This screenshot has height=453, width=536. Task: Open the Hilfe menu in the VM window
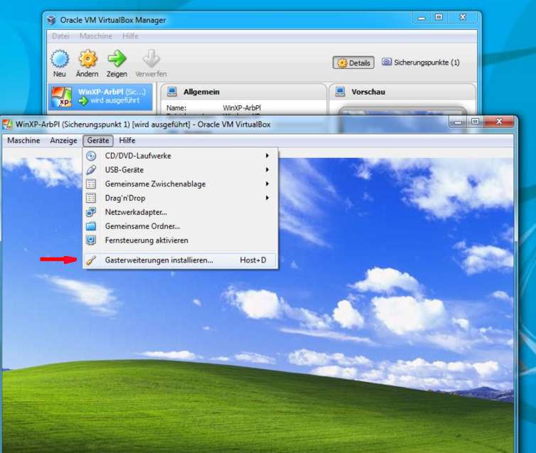[127, 141]
